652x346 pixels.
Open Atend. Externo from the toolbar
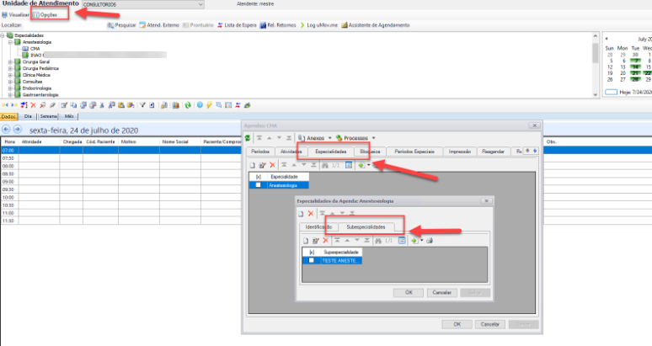[x=159, y=25]
